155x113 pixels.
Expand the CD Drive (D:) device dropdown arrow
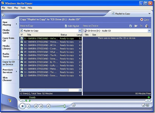149,30
